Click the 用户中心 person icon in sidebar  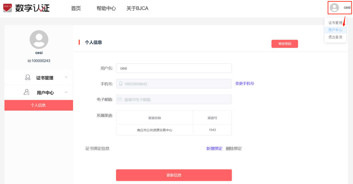27,92
